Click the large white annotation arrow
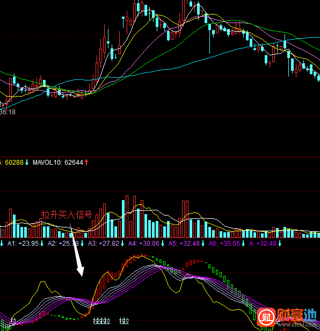Screen dimensions: 320x331 [x=77, y=250]
